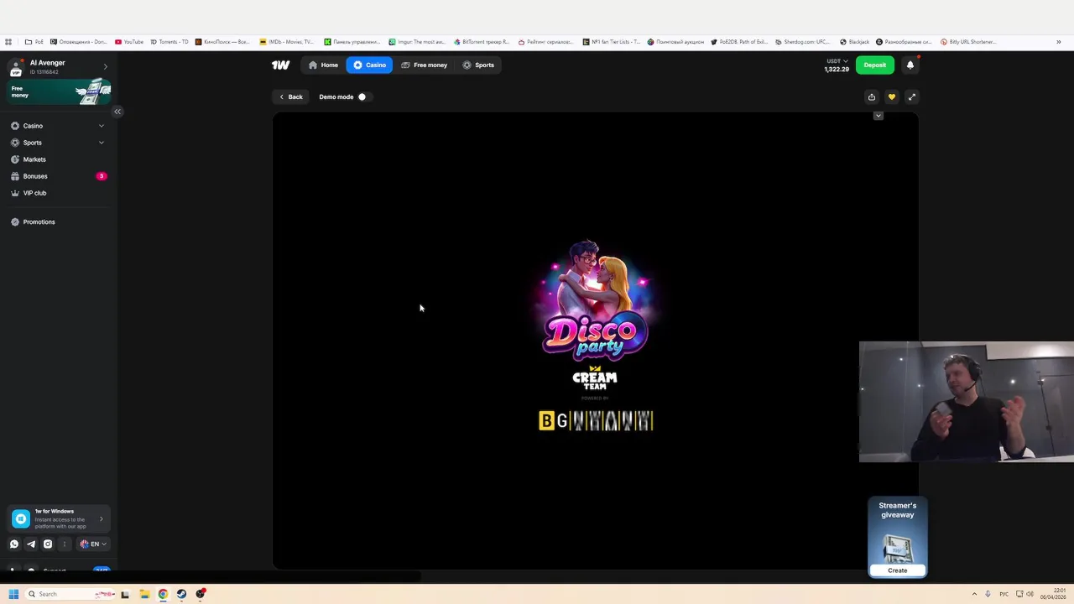Enter fullscreen with the expand icon
The width and height of the screenshot is (1074, 604).
click(912, 96)
